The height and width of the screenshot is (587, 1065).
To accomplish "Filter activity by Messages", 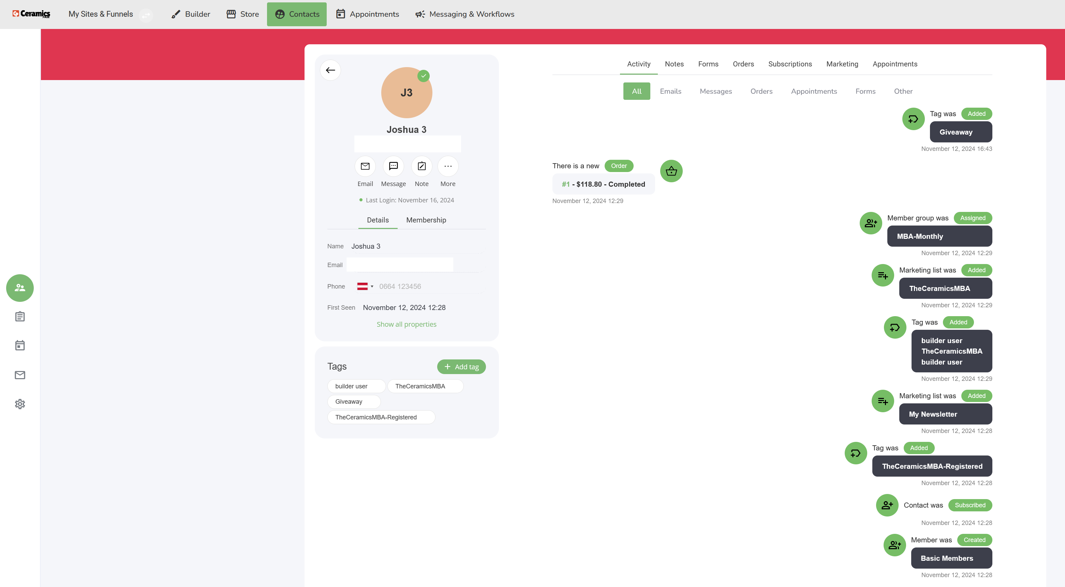I will [x=716, y=91].
